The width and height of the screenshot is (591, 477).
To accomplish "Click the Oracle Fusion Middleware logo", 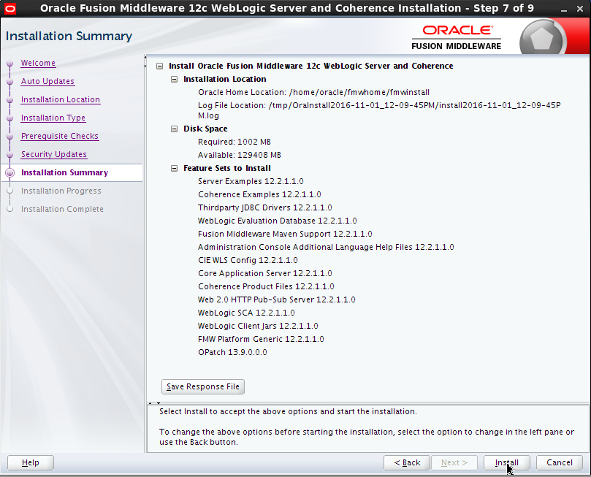I will point(456,38).
